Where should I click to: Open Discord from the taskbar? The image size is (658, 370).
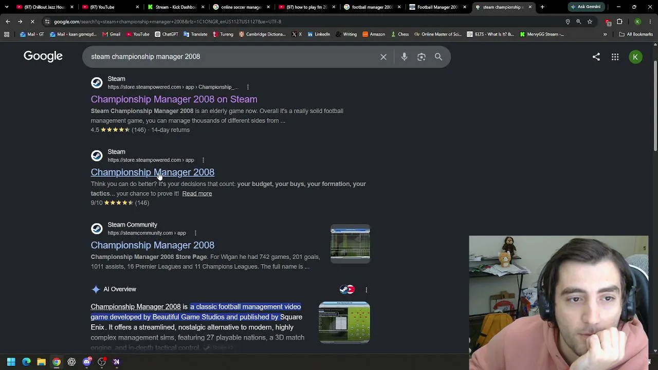[87, 362]
